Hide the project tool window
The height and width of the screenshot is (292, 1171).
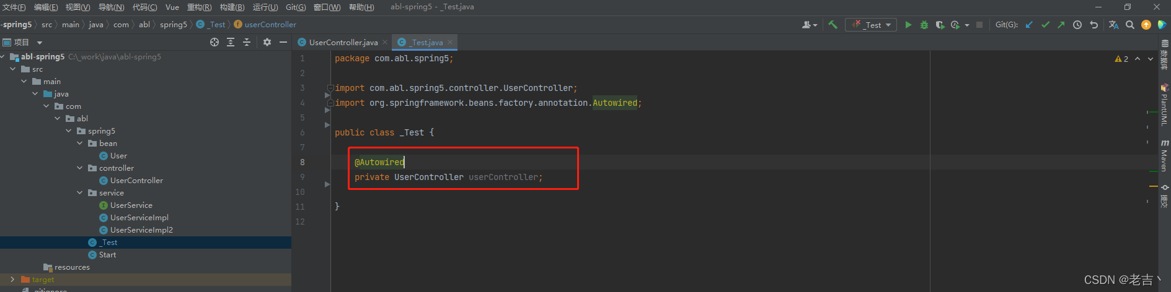point(283,42)
